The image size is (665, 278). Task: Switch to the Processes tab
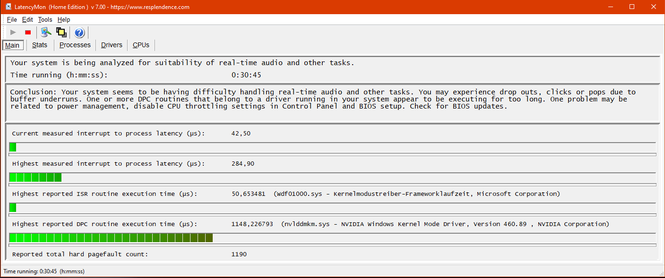coord(75,45)
